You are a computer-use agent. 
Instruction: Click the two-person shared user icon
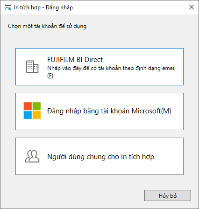tap(32, 156)
